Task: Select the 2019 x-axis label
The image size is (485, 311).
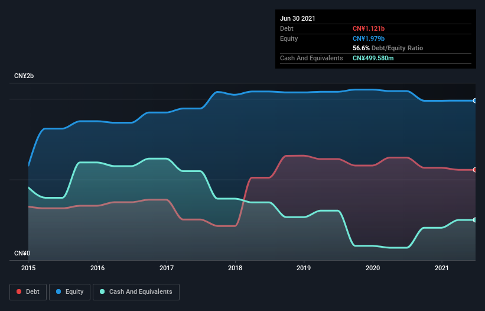Action: (304, 268)
